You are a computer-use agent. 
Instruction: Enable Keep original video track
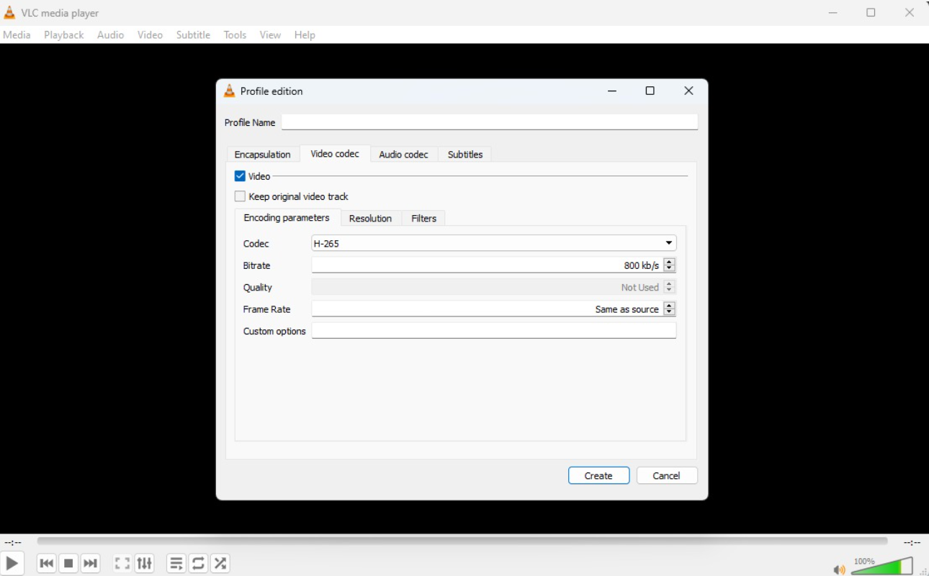click(x=240, y=196)
